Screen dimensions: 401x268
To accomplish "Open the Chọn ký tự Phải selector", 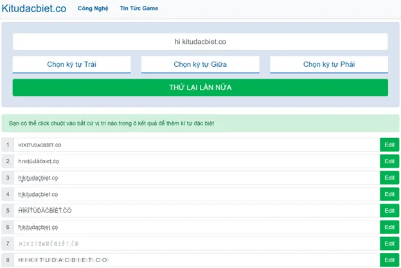I will 328,64.
